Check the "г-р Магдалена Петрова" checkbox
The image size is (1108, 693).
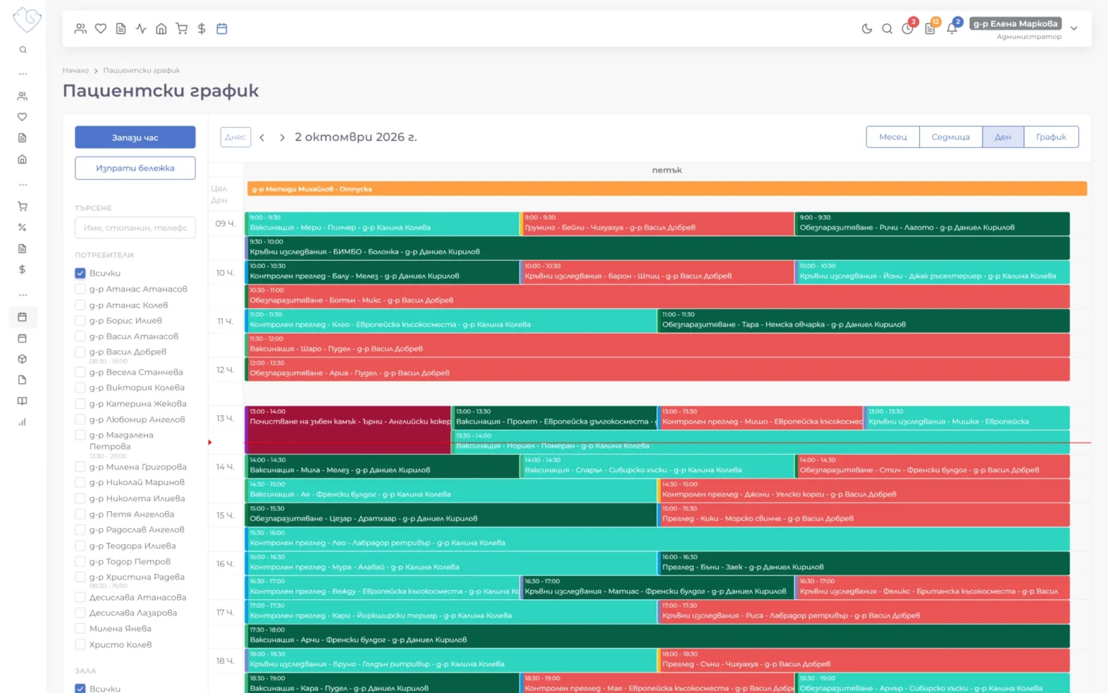[80, 435]
